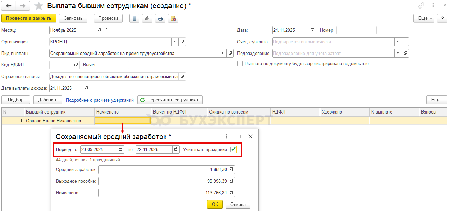The image size is (449, 211).
Task: Click the Бывший сотрудник column header
Action: click(59, 112)
